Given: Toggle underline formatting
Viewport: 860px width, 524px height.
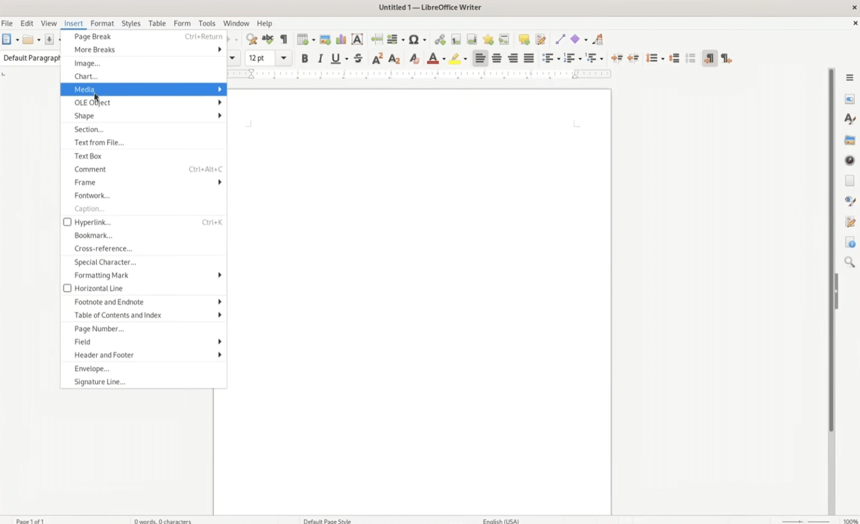Looking at the screenshot, I should 335,58.
